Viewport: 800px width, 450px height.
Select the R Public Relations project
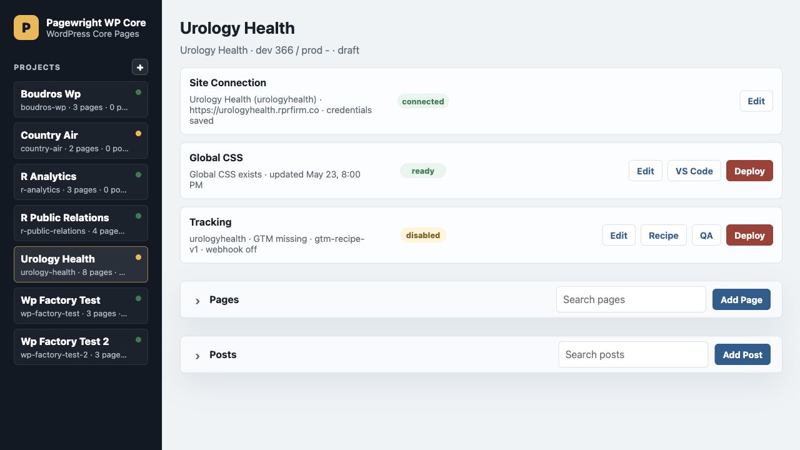click(81, 223)
